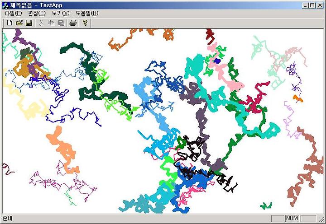The image size is (326, 224).
Task: Open the 보기(V) menu
Action: coord(61,14)
